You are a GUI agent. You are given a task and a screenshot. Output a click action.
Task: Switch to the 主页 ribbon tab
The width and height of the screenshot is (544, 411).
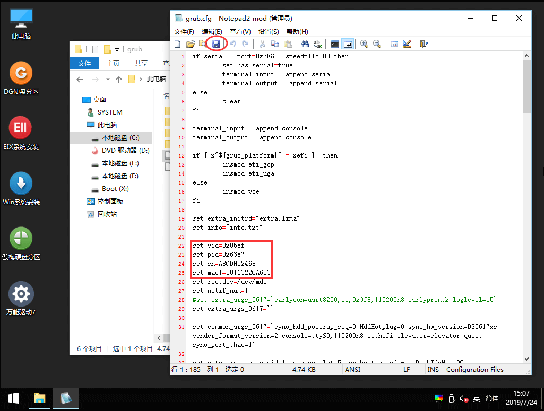point(113,64)
